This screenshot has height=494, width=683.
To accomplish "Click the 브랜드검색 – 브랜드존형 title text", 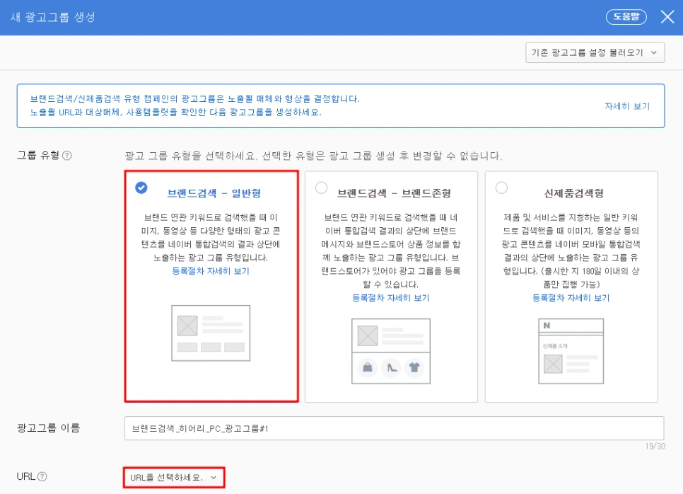I will click(395, 193).
